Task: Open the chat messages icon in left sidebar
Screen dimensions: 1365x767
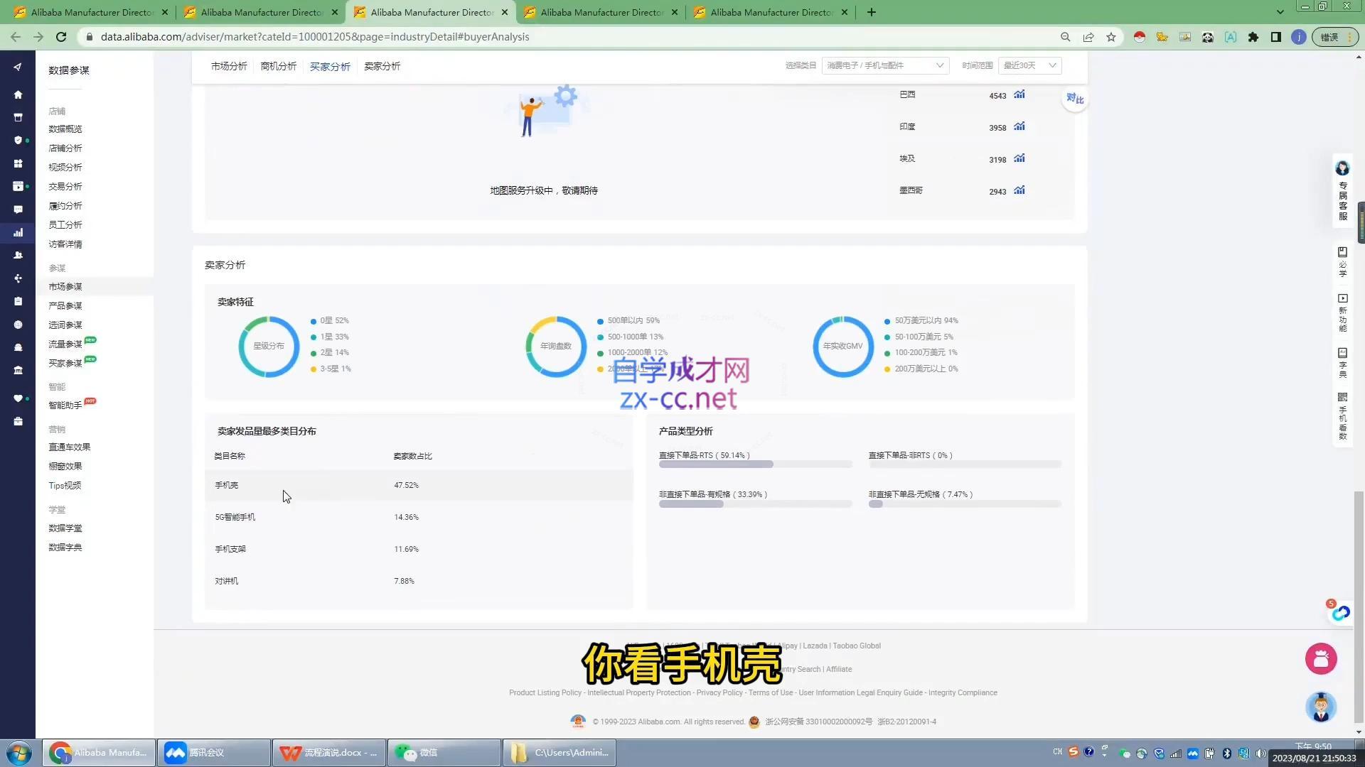Action: 18,210
